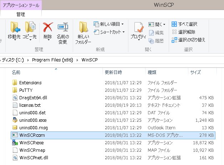Select the file name PuTTY

tap(26, 90)
